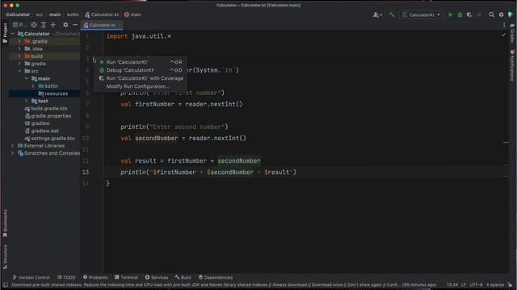Click the kotlin breadcrumb in navigation bar
The image size is (517, 290).
coord(73,14)
